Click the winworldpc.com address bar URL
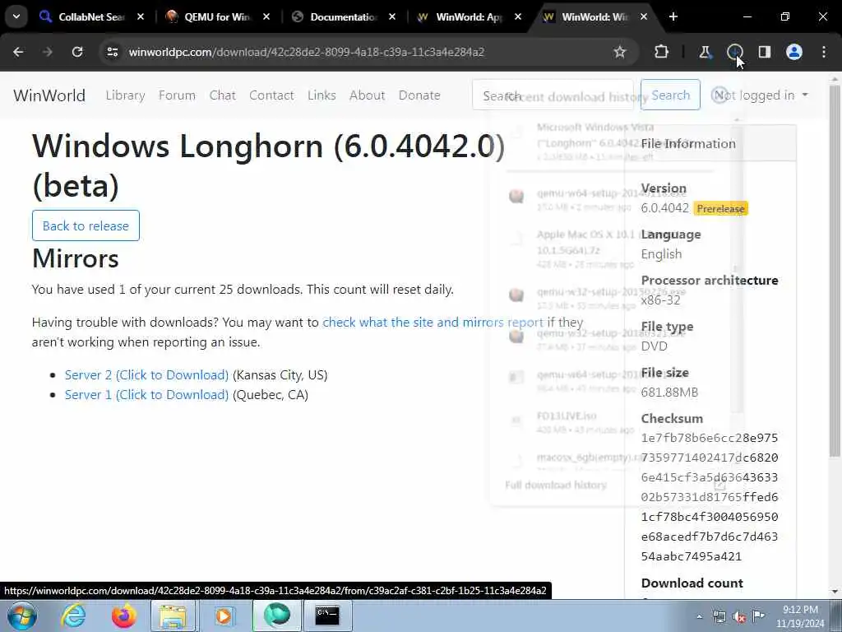The height and width of the screenshot is (632, 842). pos(307,52)
